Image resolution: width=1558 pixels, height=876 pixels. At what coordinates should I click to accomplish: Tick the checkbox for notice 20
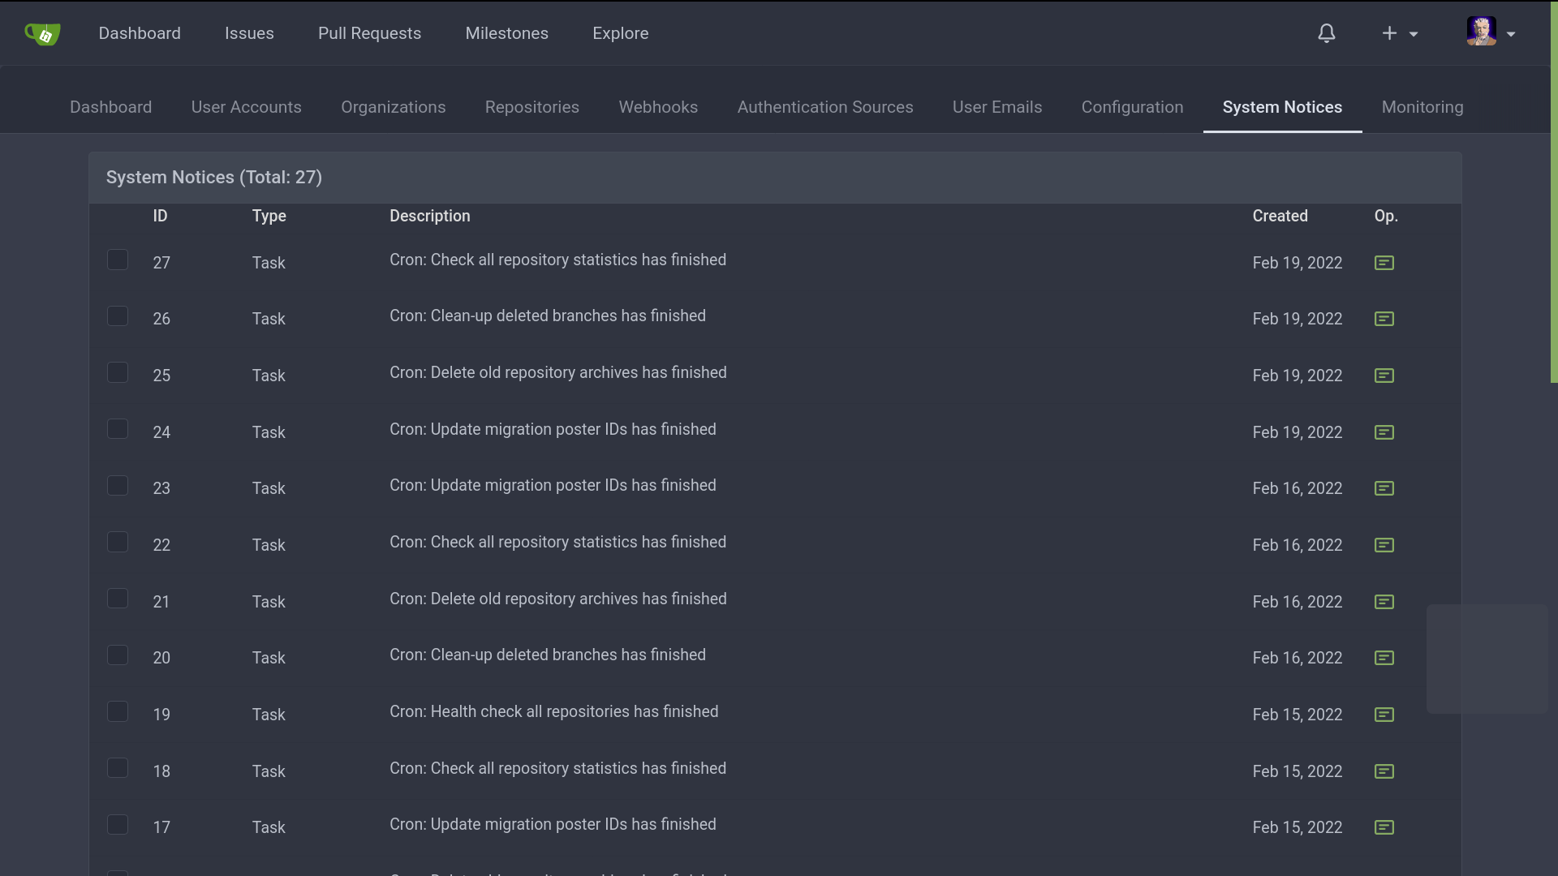[x=118, y=655]
